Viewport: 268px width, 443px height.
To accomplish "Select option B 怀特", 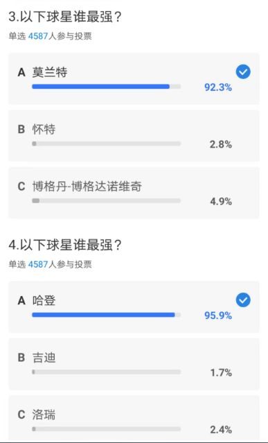I will pyautogui.click(x=134, y=136).
